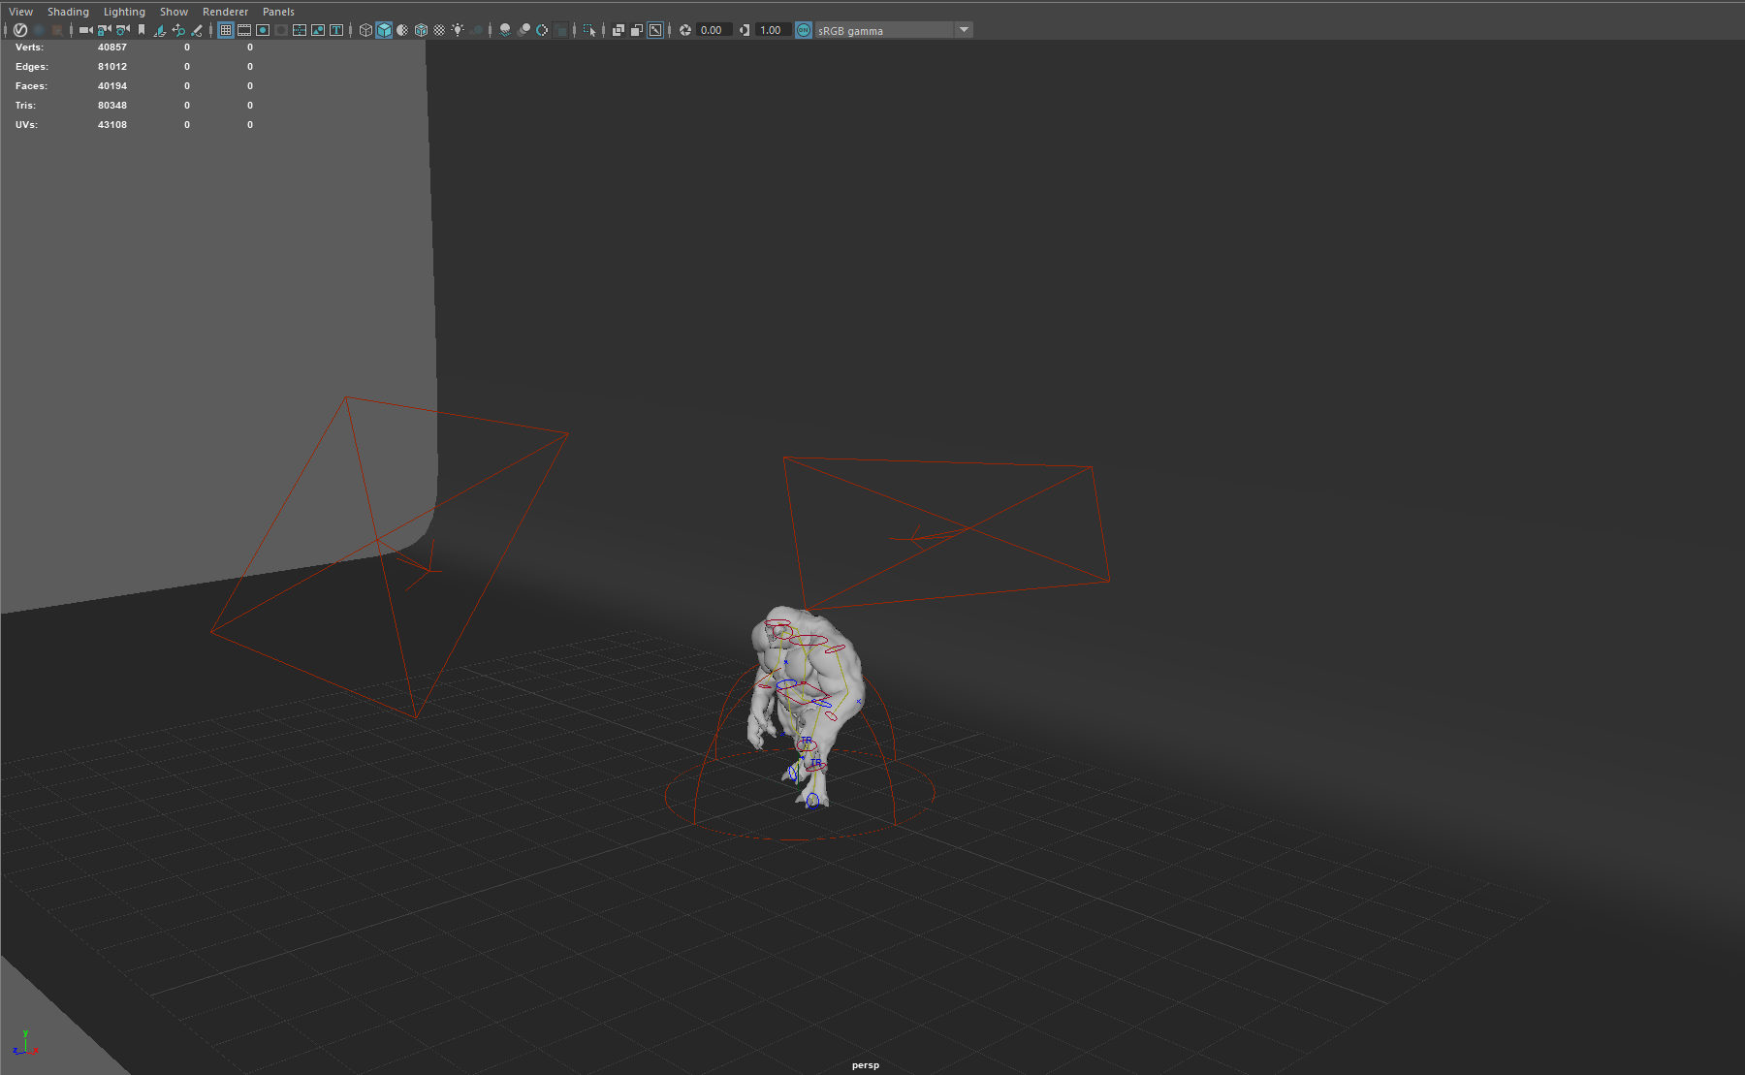The height and width of the screenshot is (1075, 1745).
Task: Click the Faces count 40194
Action: [112, 85]
